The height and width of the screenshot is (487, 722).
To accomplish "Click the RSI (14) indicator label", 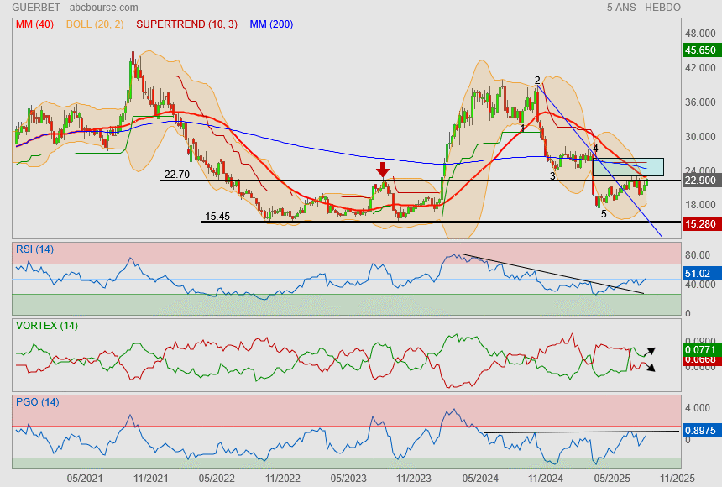I will 34,249.
